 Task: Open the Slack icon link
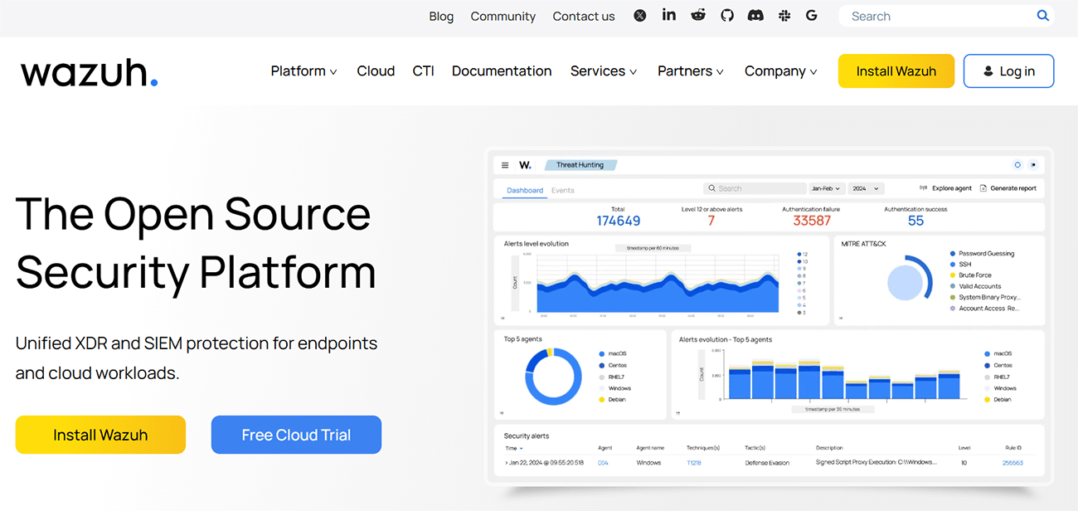click(784, 16)
